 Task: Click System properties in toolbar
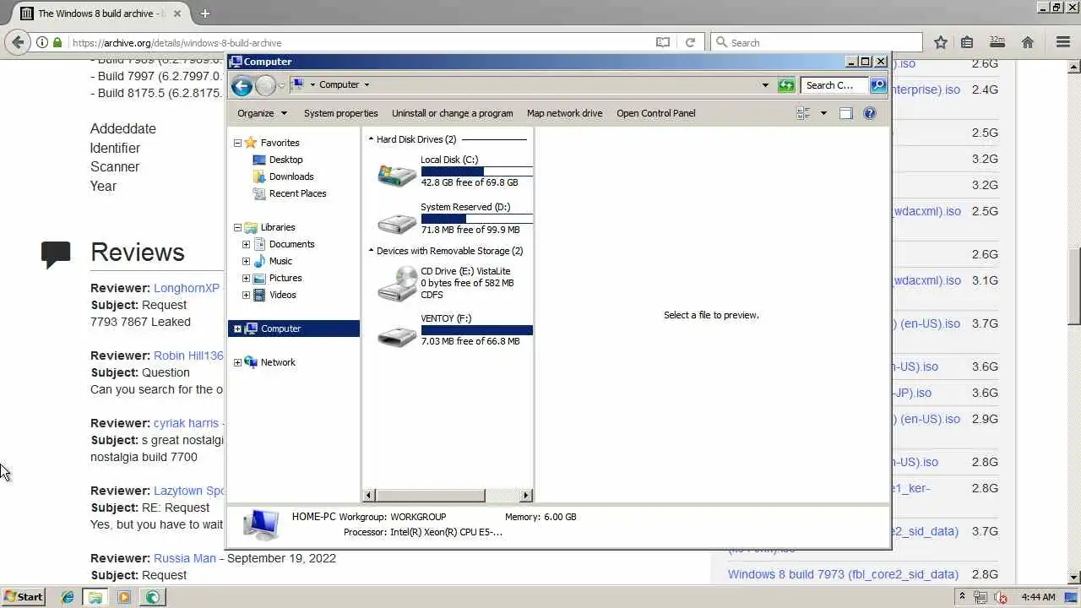pyautogui.click(x=340, y=113)
